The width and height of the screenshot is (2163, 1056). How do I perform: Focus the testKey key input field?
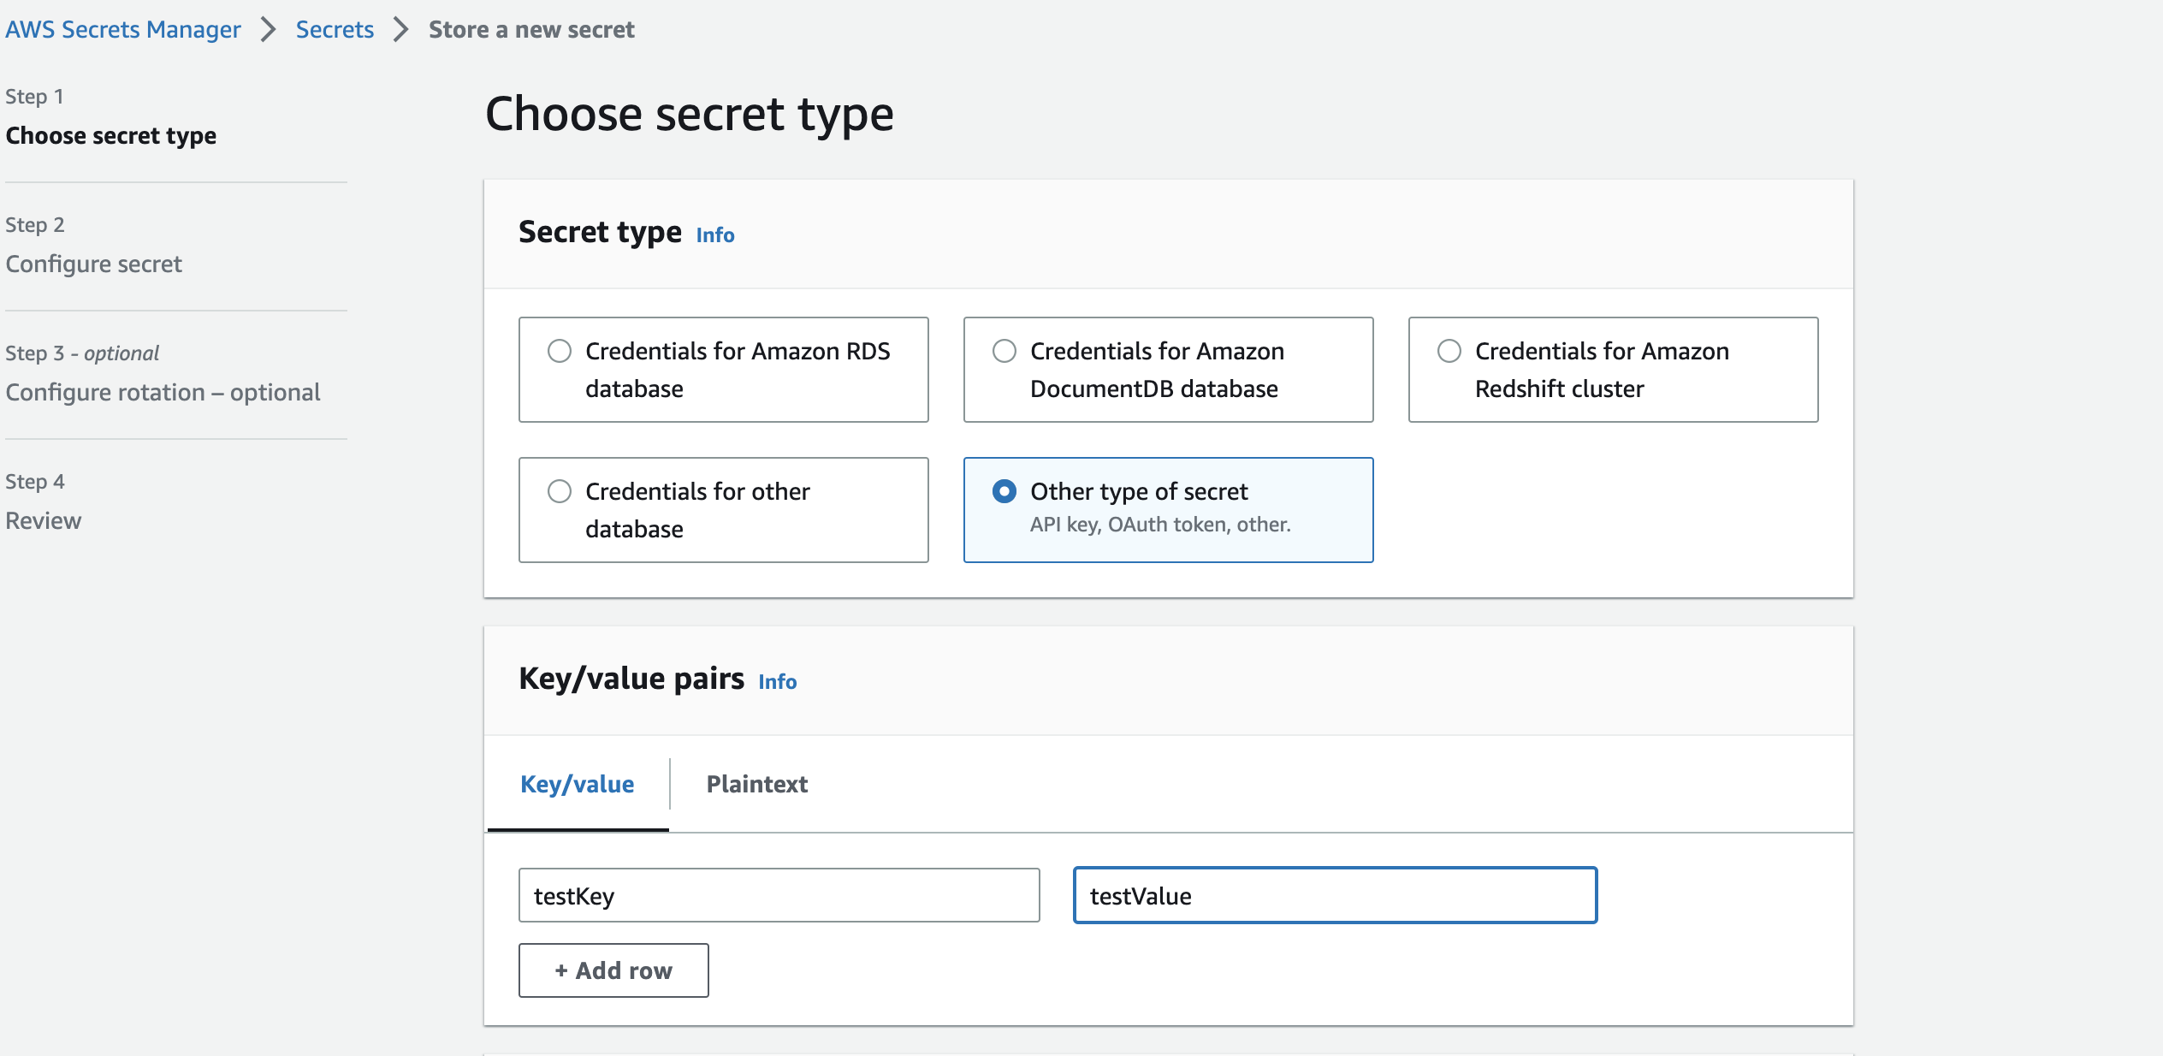[x=779, y=895]
